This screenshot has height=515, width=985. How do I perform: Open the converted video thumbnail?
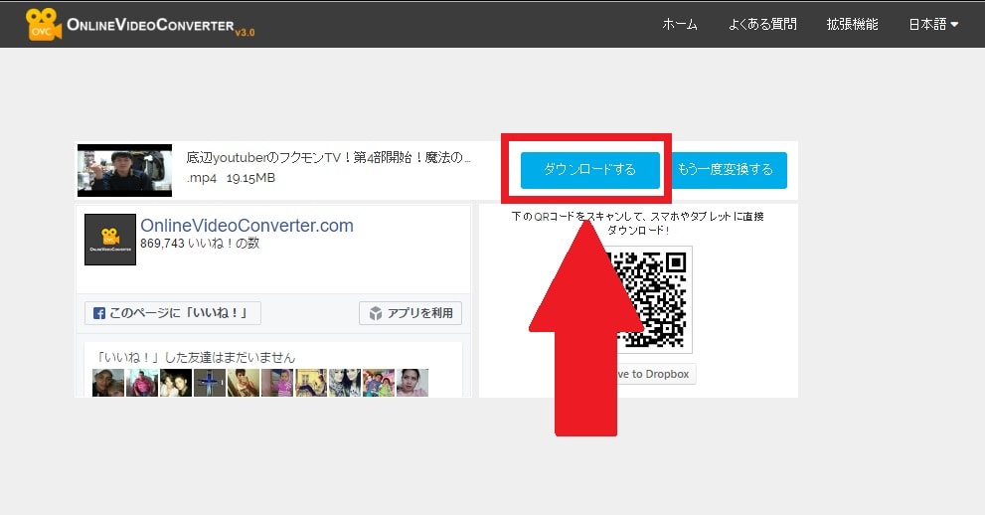(x=124, y=170)
